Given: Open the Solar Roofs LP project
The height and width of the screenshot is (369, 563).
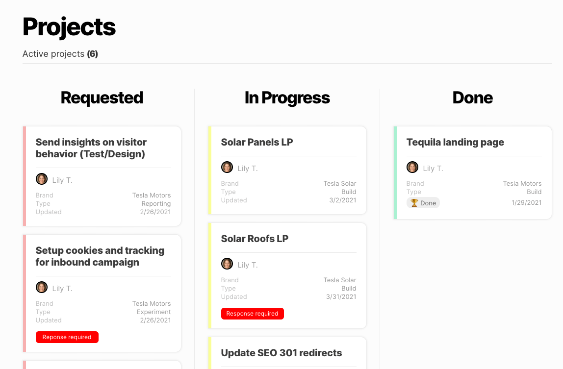Looking at the screenshot, I should [x=255, y=239].
